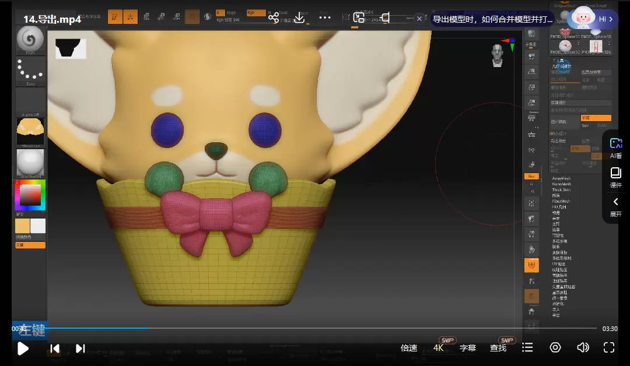Screen dimensions: 630x366
Task: Click the 03:30 total duration label
Action: (610, 329)
